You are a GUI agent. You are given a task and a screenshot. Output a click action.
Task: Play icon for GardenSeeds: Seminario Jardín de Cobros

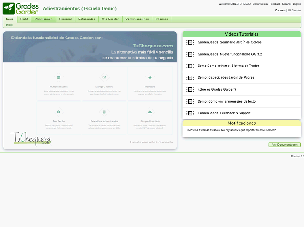(x=190, y=42)
